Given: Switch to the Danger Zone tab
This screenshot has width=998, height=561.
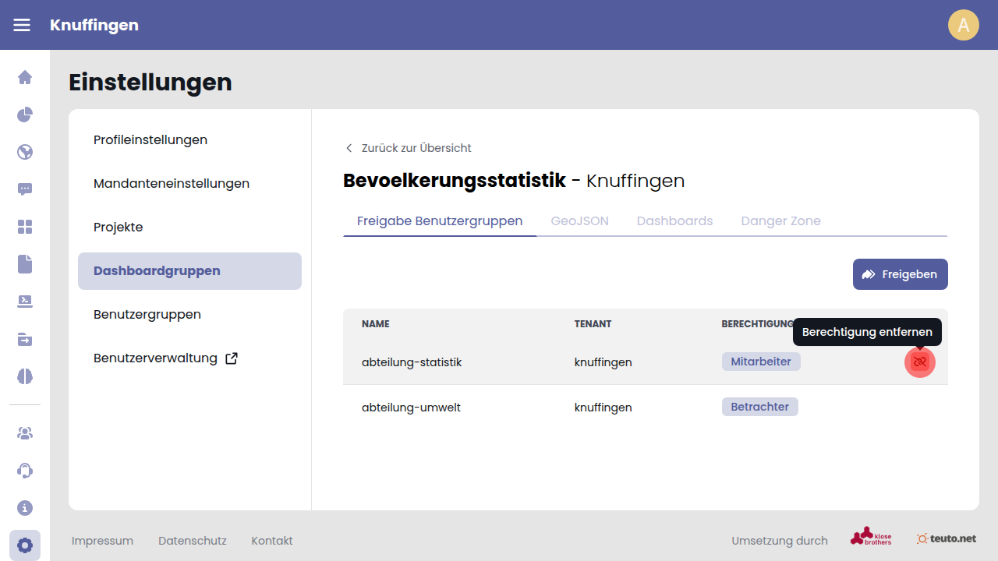Looking at the screenshot, I should pyautogui.click(x=780, y=221).
